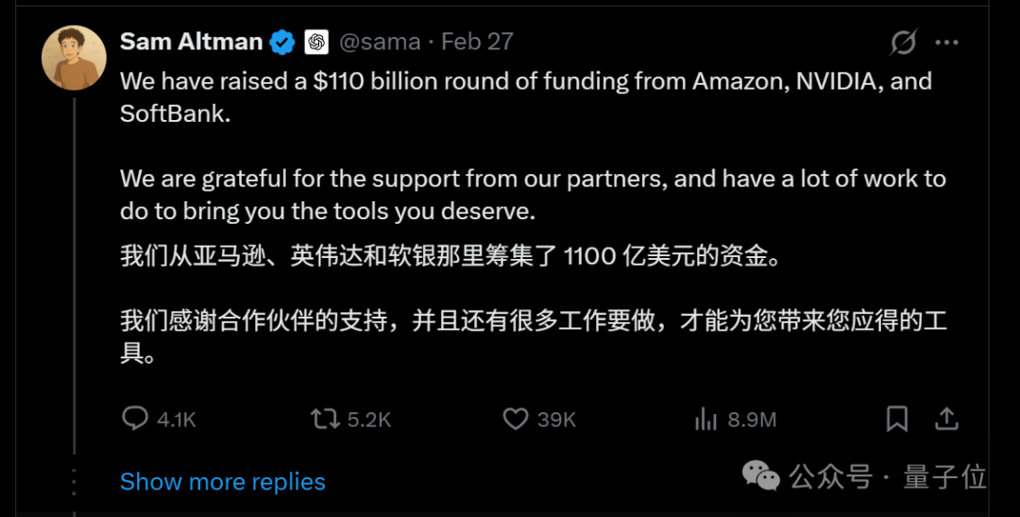Open the @sama handle link
This screenshot has height=517, width=1020.
(x=381, y=43)
